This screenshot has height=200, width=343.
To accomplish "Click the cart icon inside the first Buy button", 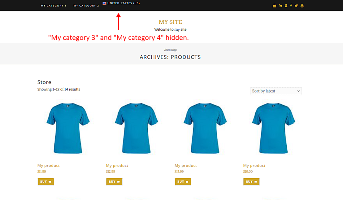I will click(50, 182).
